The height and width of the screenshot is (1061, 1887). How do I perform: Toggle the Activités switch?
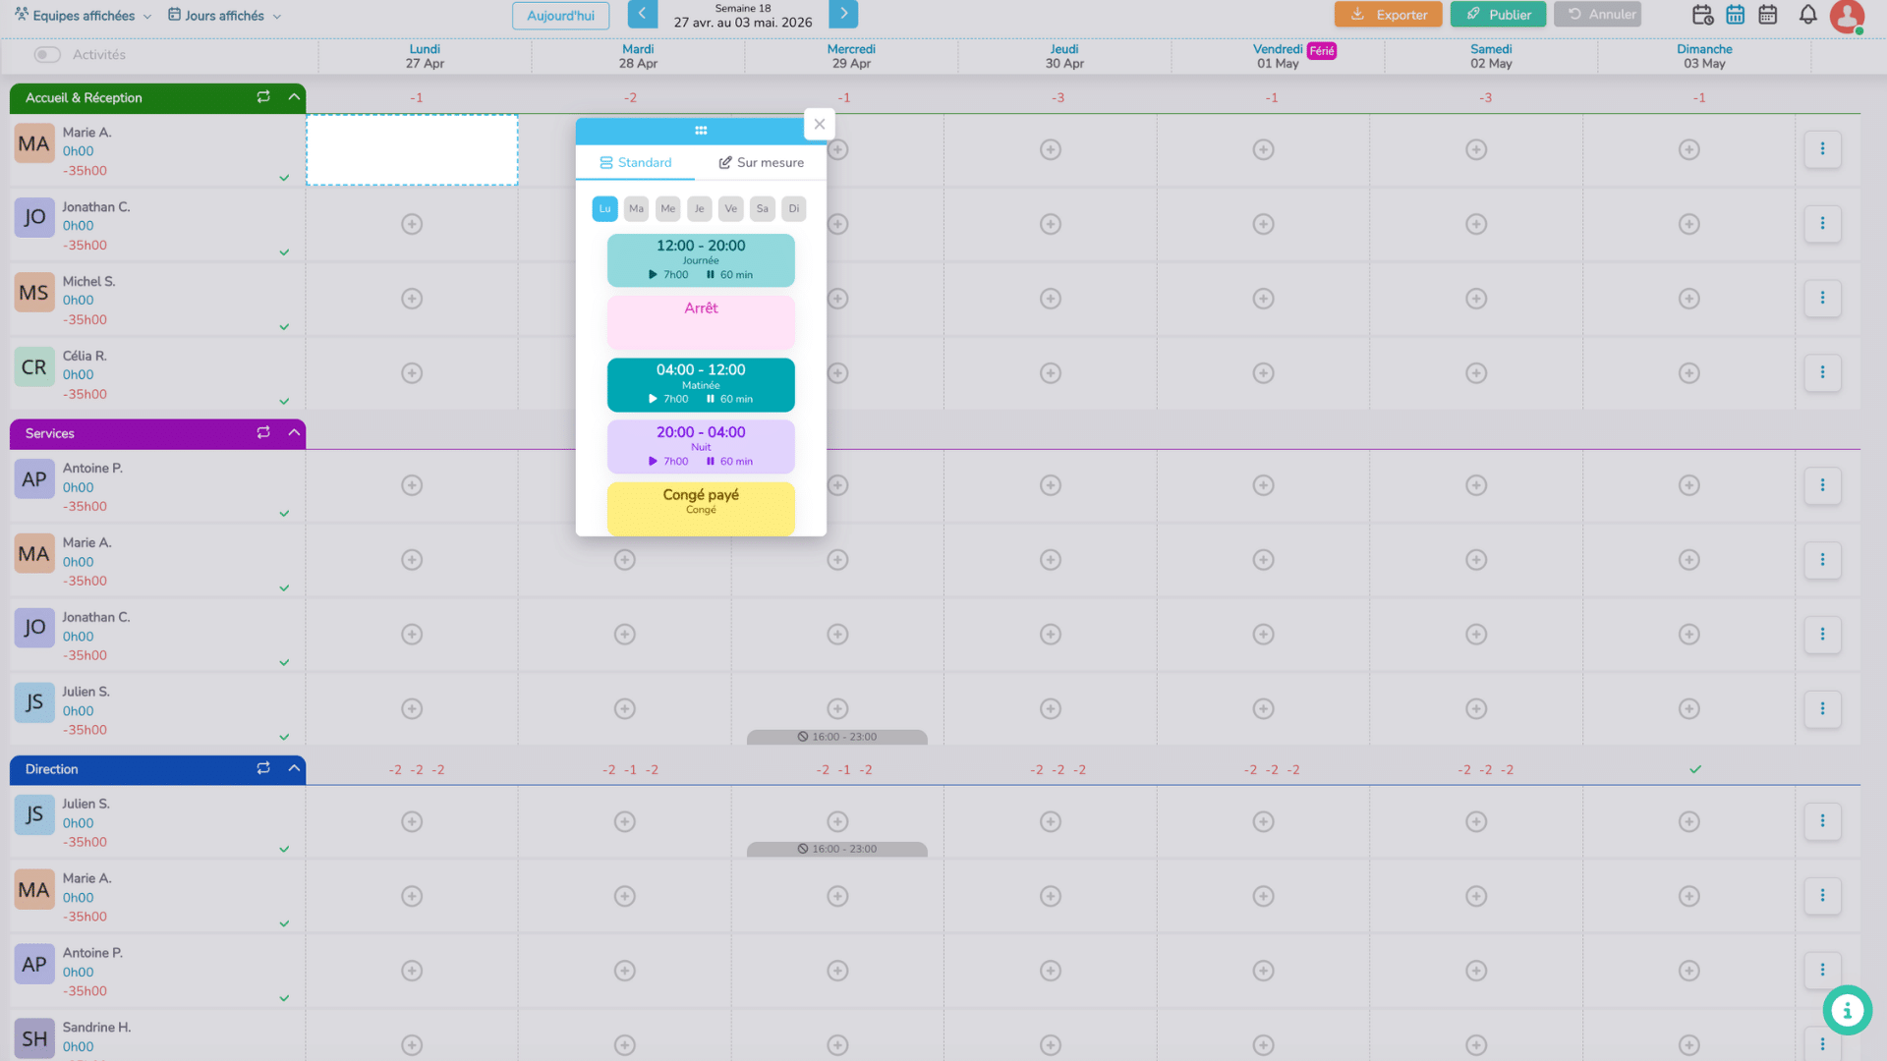[x=47, y=55]
